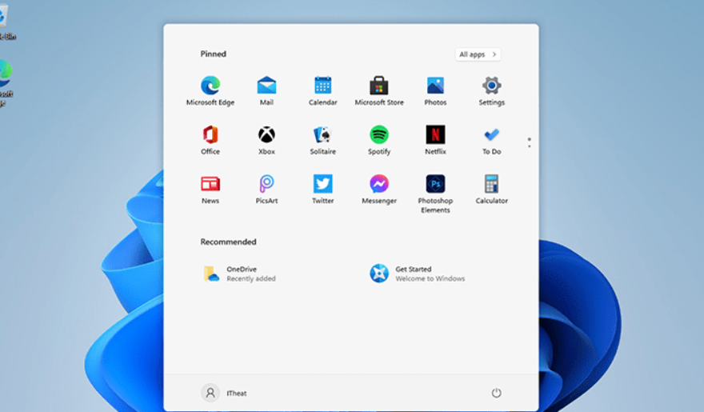Screen dimensions: 704x412
Task: Launch the Office app
Action: (210, 135)
